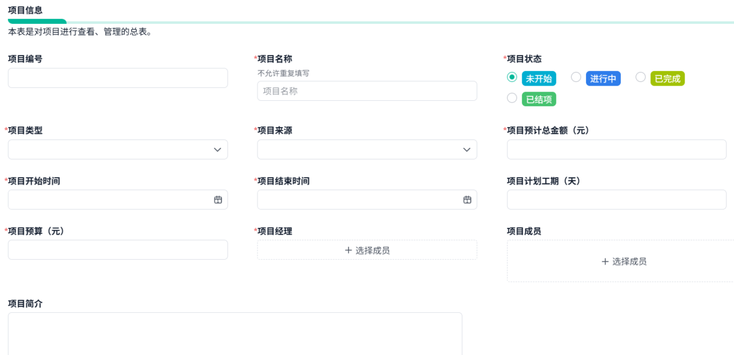Mark project status as 已结项
The height and width of the screenshot is (355, 734).
tap(512, 98)
